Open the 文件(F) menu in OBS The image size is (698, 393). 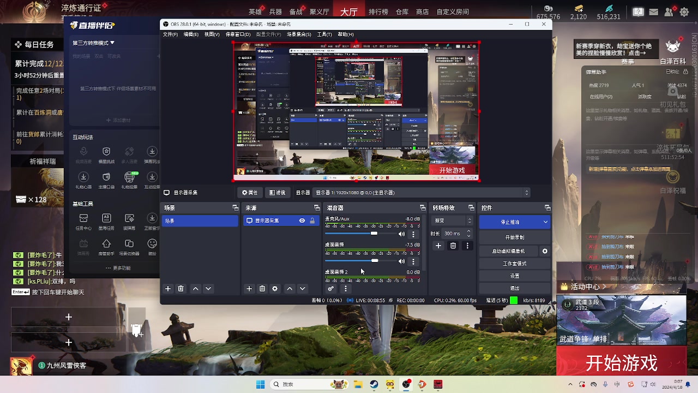170,34
